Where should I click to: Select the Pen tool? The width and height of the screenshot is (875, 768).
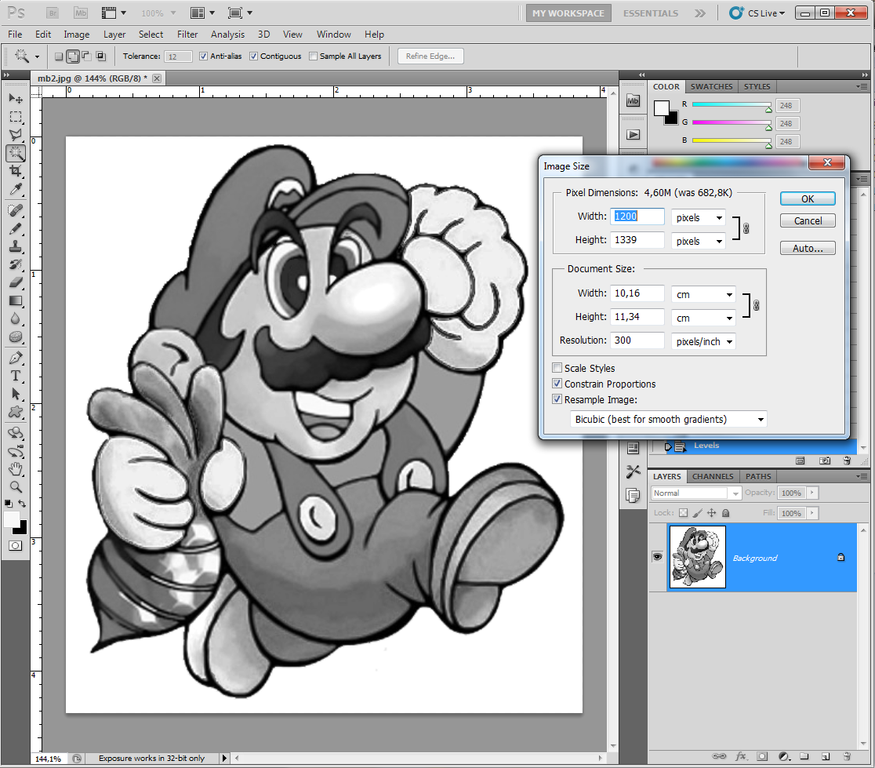coord(16,358)
